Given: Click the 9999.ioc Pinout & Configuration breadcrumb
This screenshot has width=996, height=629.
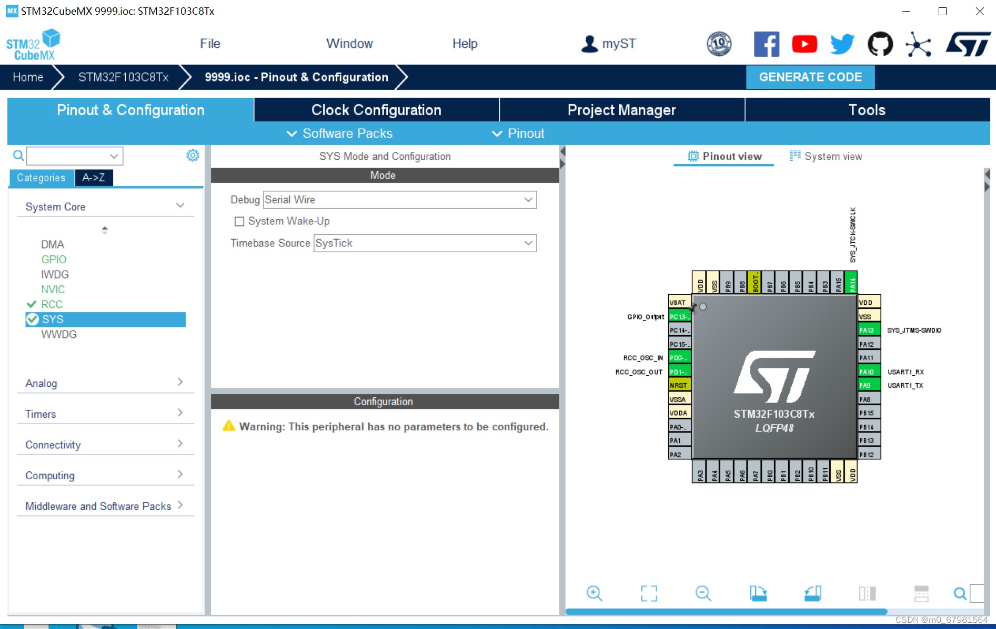Looking at the screenshot, I should 296,77.
